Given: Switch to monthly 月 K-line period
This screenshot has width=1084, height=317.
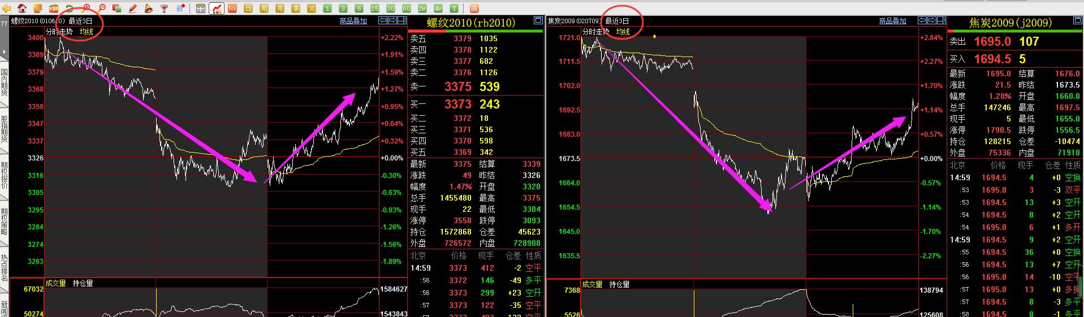Looking at the screenshot, I should 280,8.
